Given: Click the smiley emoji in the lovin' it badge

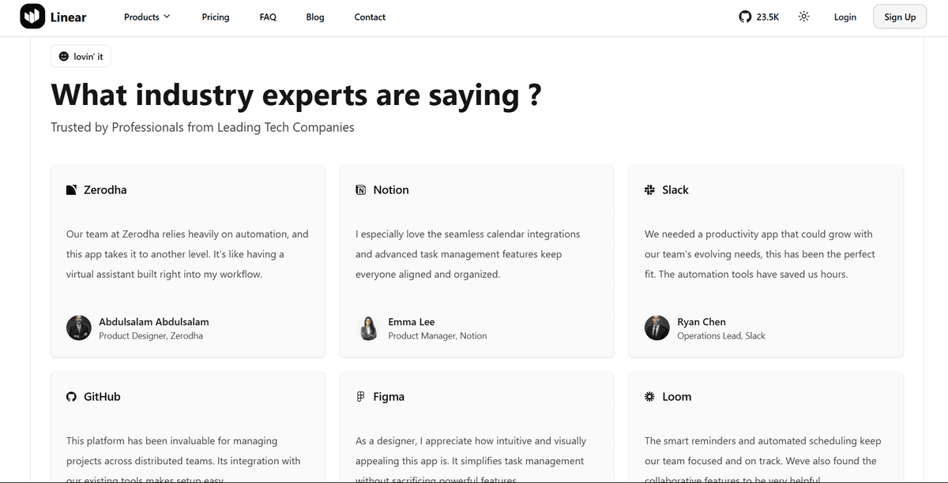Looking at the screenshot, I should [63, 56].
